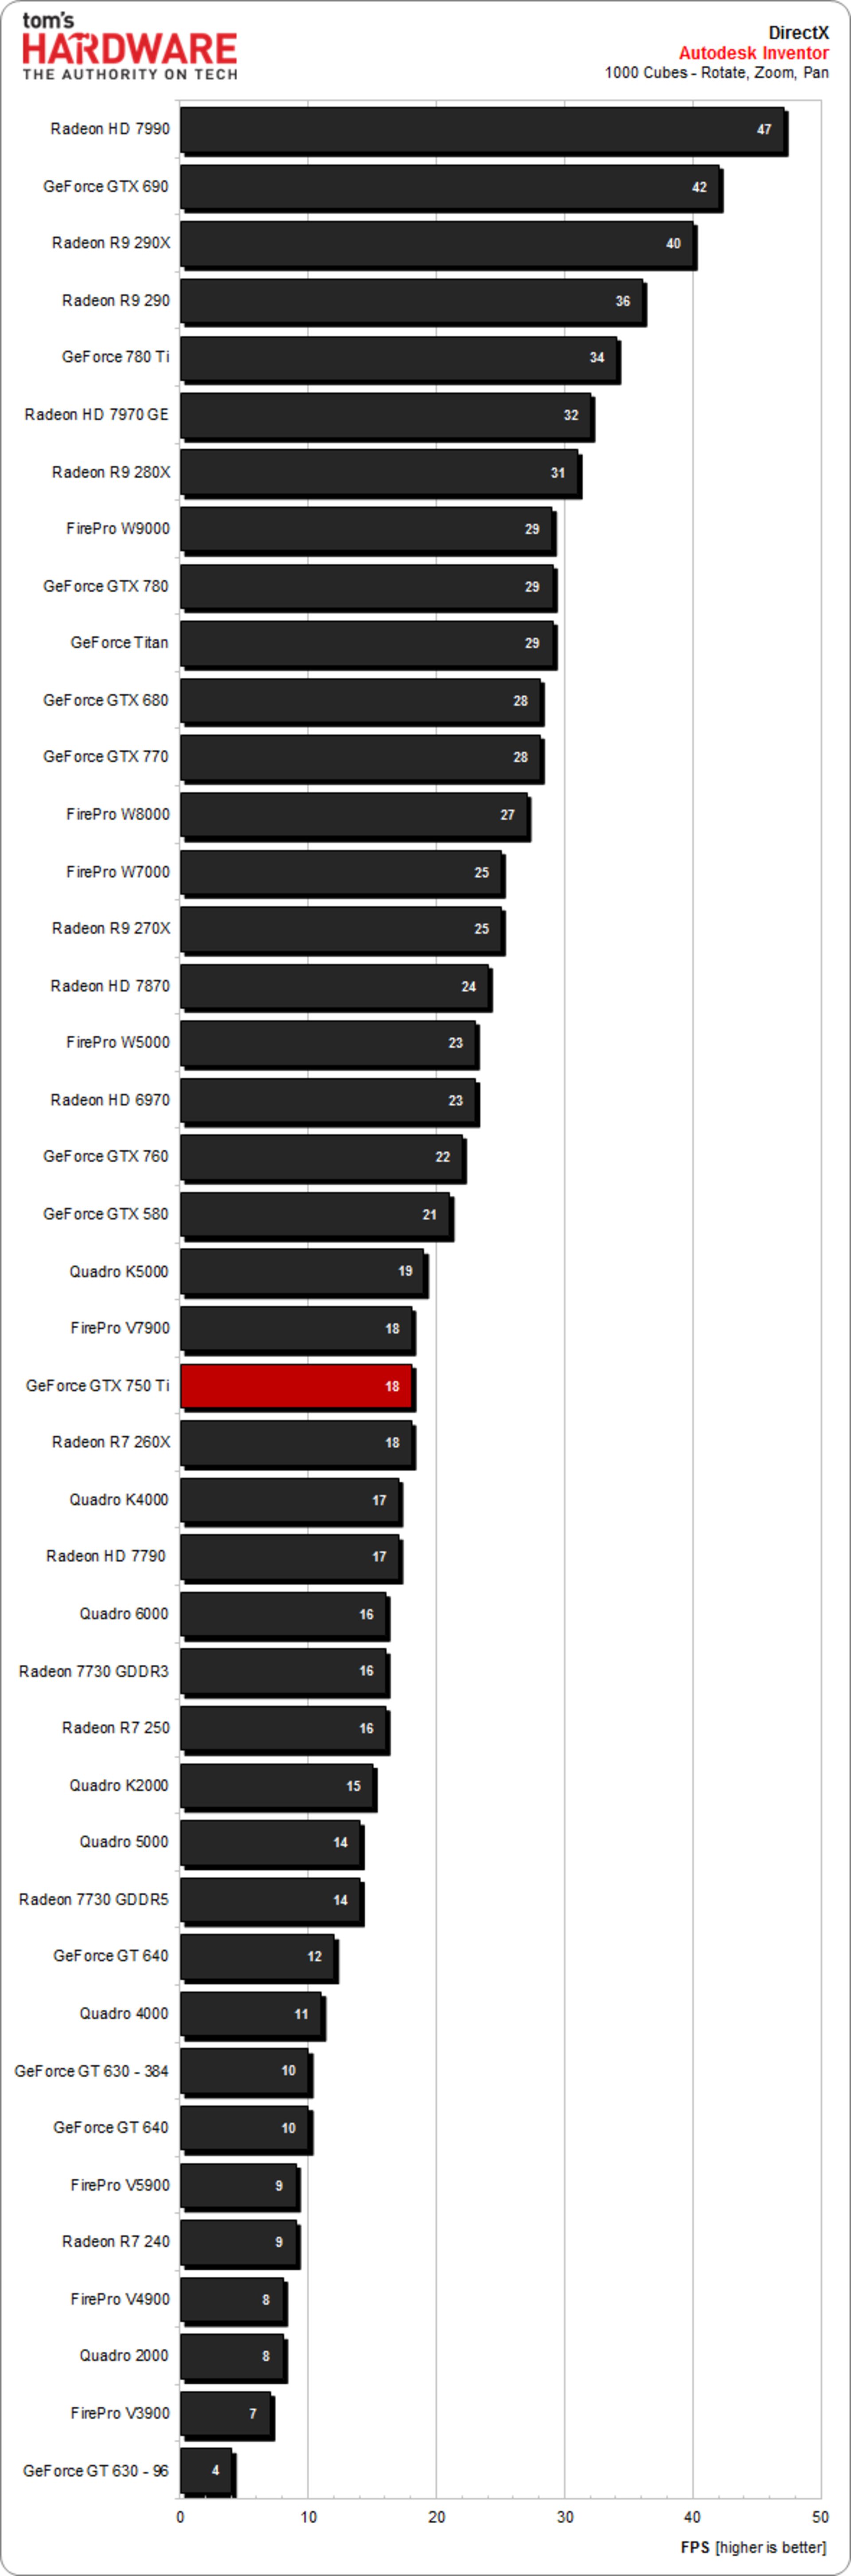Image resolution: width=851 pixels, height=2576 pixels.
Task: Select the FirePro W9000 bar
Action: click(x=366, y=529)
